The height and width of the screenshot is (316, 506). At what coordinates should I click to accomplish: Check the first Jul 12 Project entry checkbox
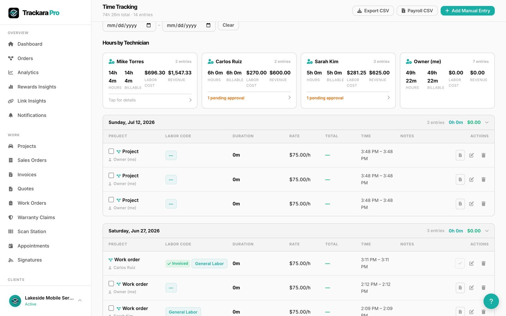111,151
